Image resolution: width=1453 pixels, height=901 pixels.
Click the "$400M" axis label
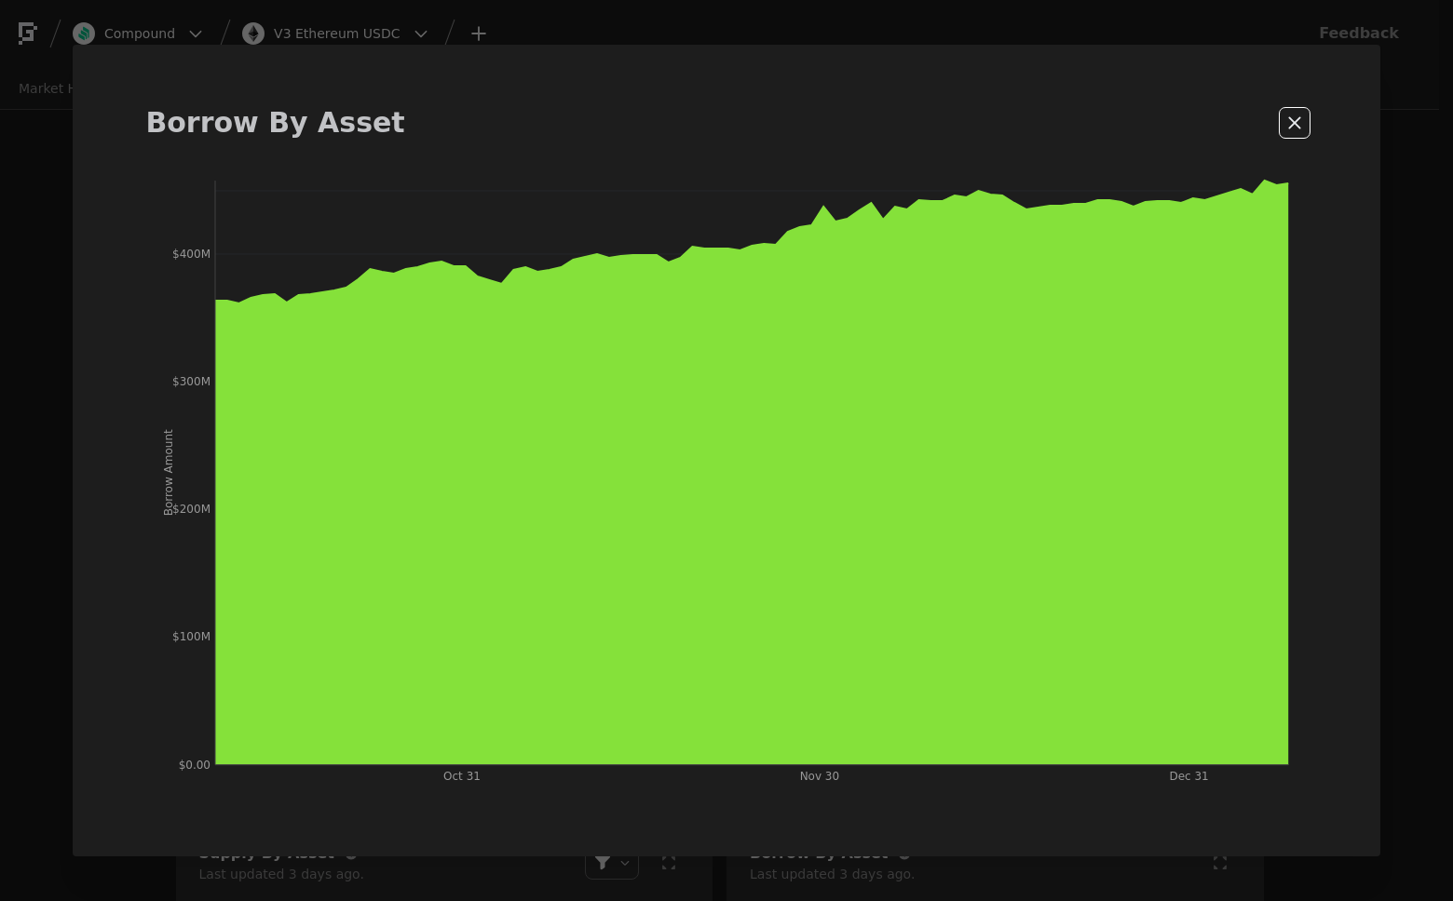click(x=191, y=254)
